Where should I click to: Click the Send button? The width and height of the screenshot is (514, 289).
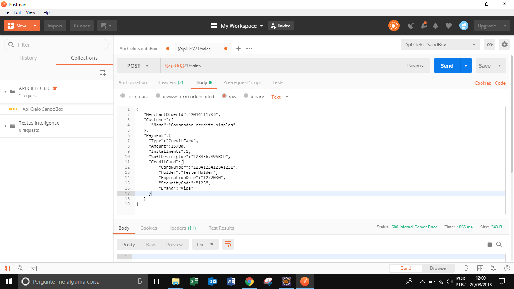447,65
